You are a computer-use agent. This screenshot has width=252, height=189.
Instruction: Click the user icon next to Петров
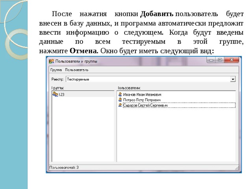click(120, 100)
